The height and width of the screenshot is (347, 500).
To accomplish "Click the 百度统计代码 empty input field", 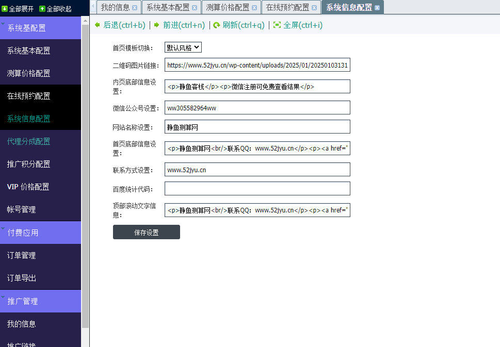I will (x=257, y=189).
